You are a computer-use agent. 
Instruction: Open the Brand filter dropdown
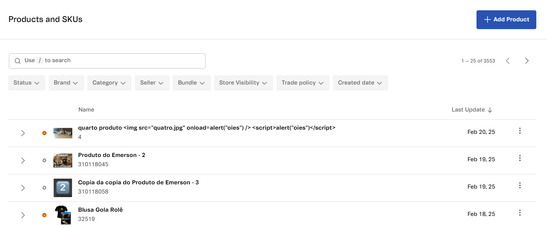tap(66, 83)
